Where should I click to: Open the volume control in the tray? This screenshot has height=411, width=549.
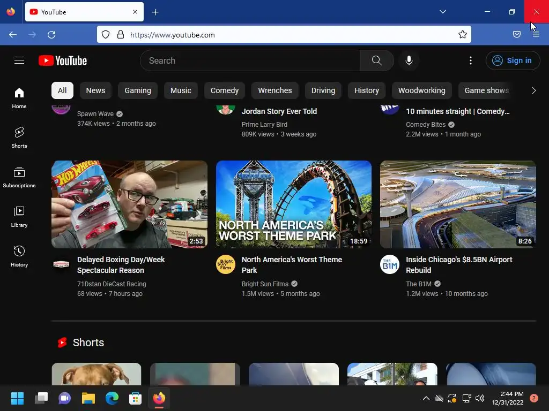[480, 398]
